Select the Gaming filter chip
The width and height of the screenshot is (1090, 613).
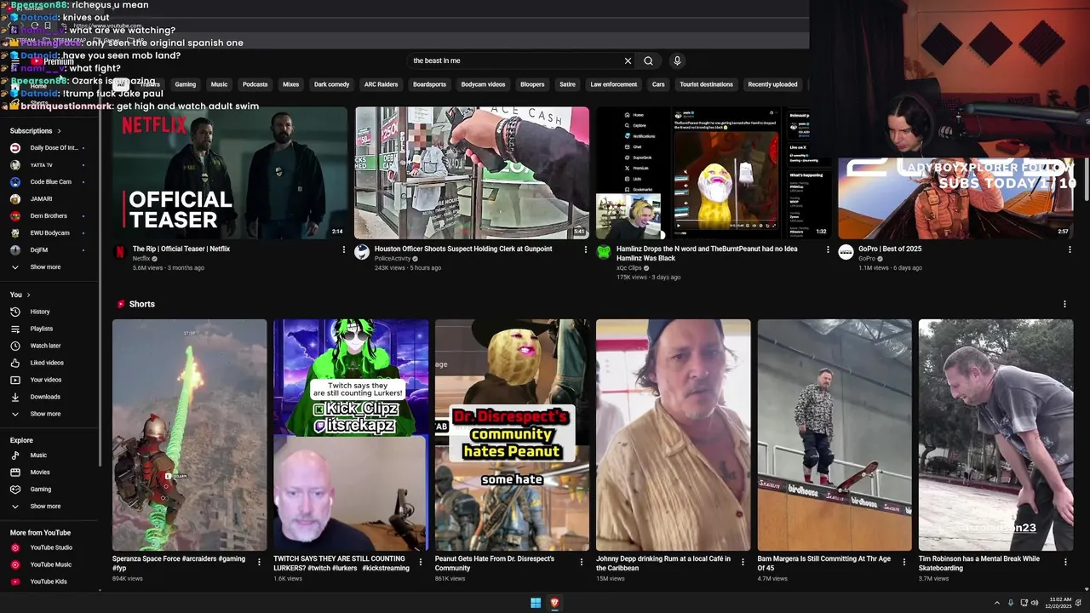coord(186,84)
